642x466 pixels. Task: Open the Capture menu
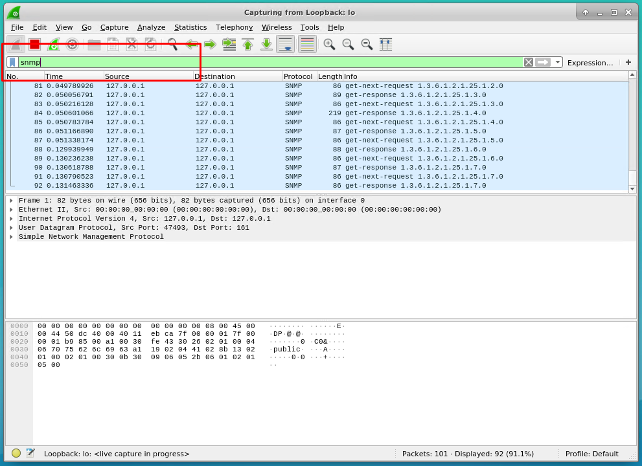tap(114, 27)
